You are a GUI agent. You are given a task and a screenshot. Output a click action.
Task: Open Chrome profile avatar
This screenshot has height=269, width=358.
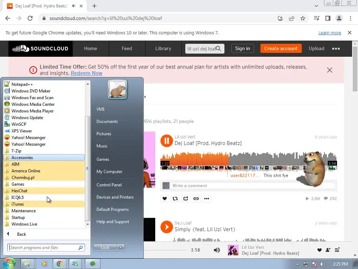[x=339, y=18]
